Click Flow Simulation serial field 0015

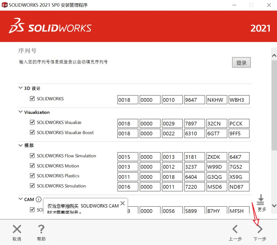[x=128, y=157]
